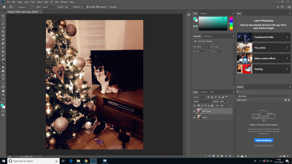This screenshot has width=292, height=164.
Task: Select the Lasso tool
Action: pos(3,24)
